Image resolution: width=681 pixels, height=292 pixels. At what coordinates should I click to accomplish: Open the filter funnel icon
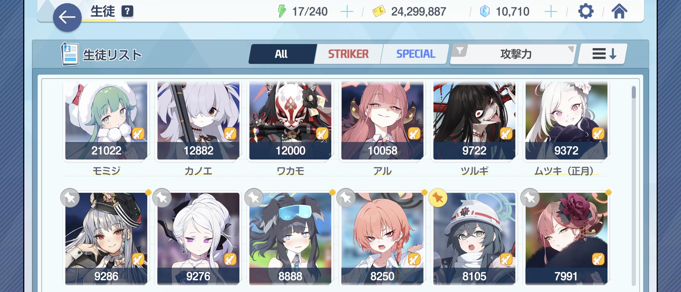click(460, 51)
